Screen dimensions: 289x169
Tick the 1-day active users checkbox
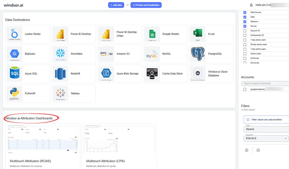(245, 40)
